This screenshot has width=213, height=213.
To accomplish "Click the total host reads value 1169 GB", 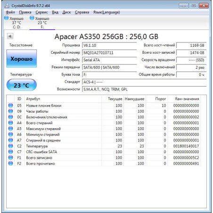I will click(x=191, y=45).
